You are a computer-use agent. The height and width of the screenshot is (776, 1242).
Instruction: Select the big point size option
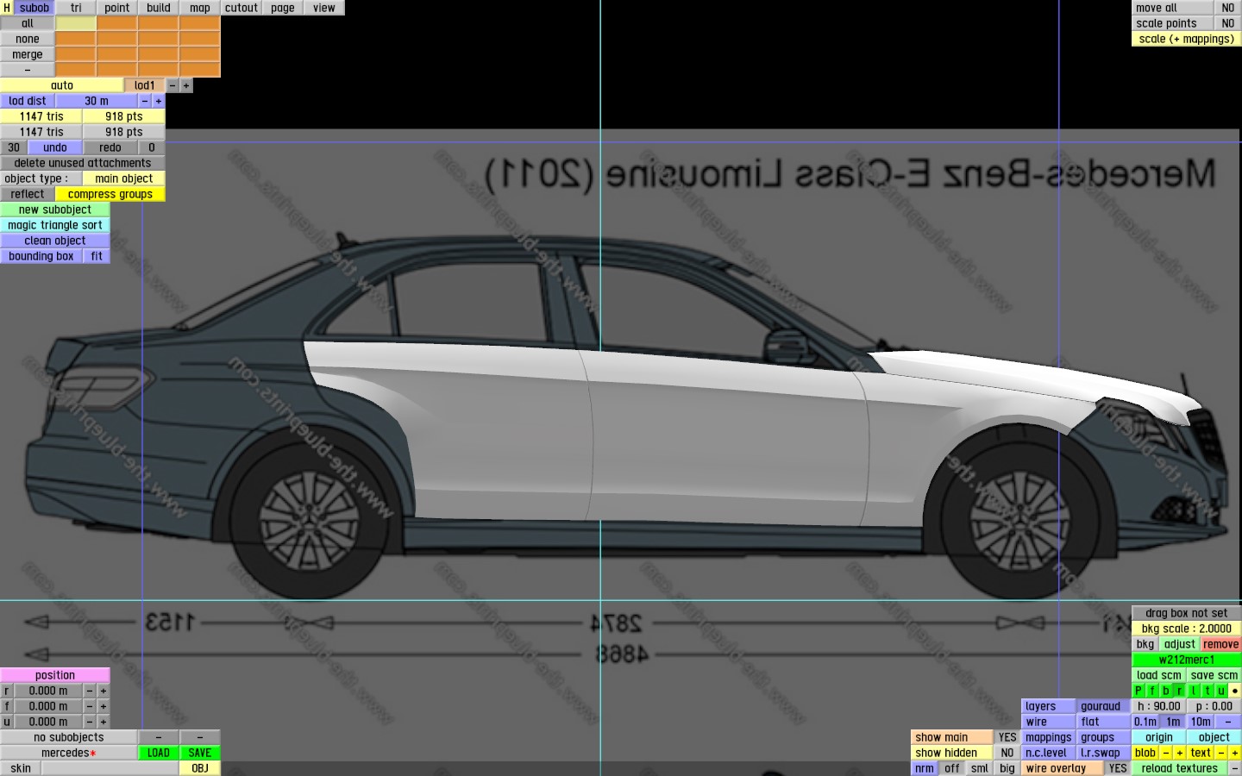pyautogui.click(x=1007, y=768)
